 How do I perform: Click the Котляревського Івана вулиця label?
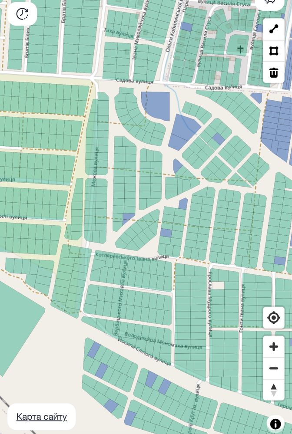pyautogui.click(x=132, y=256)
